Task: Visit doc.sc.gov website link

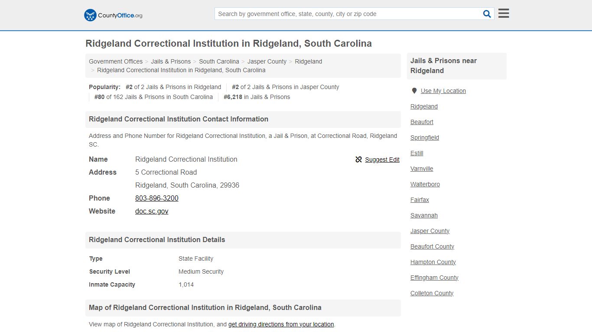Action: coord(152,211)
